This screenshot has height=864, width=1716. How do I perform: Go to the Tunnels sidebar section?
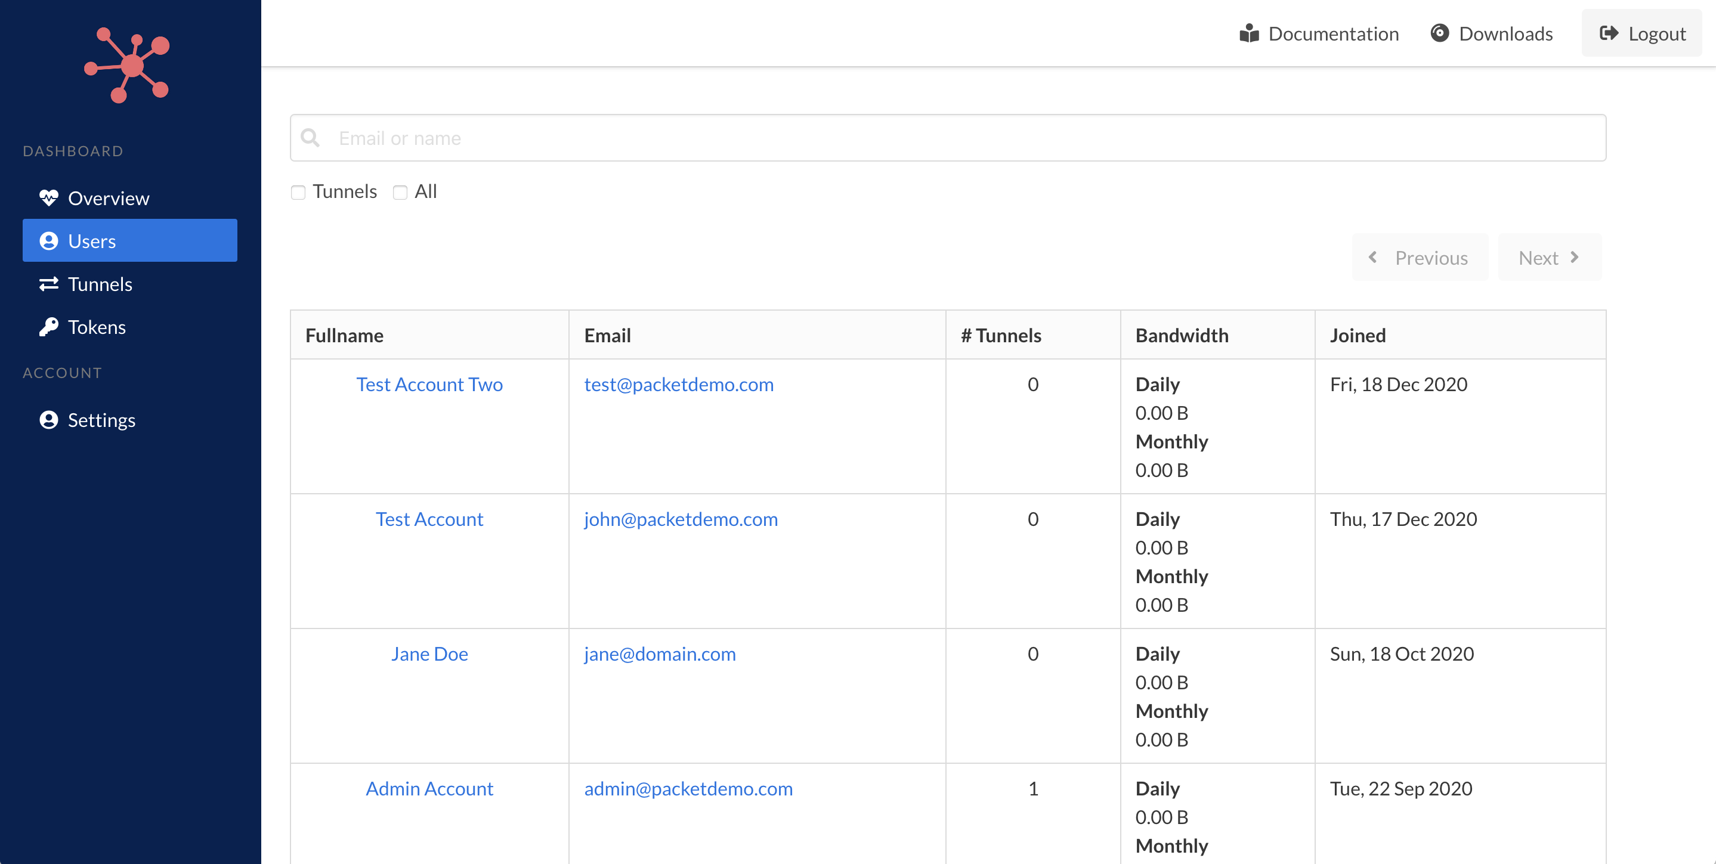tap(130, 284)
